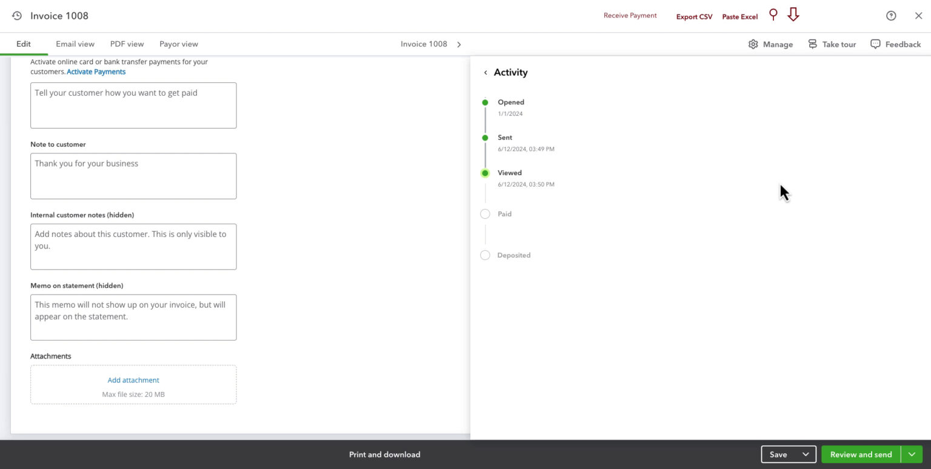Viewport: 931px width, 469px height.
Task: Switch to the Email view tab
Action: (75, 44)
